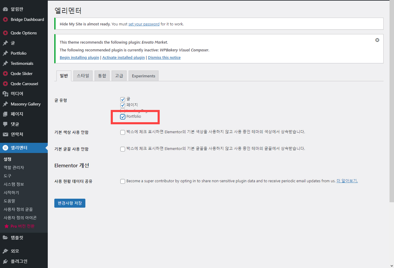
Task: Click Dismiss this notice link
Action: tap(164, 58)
